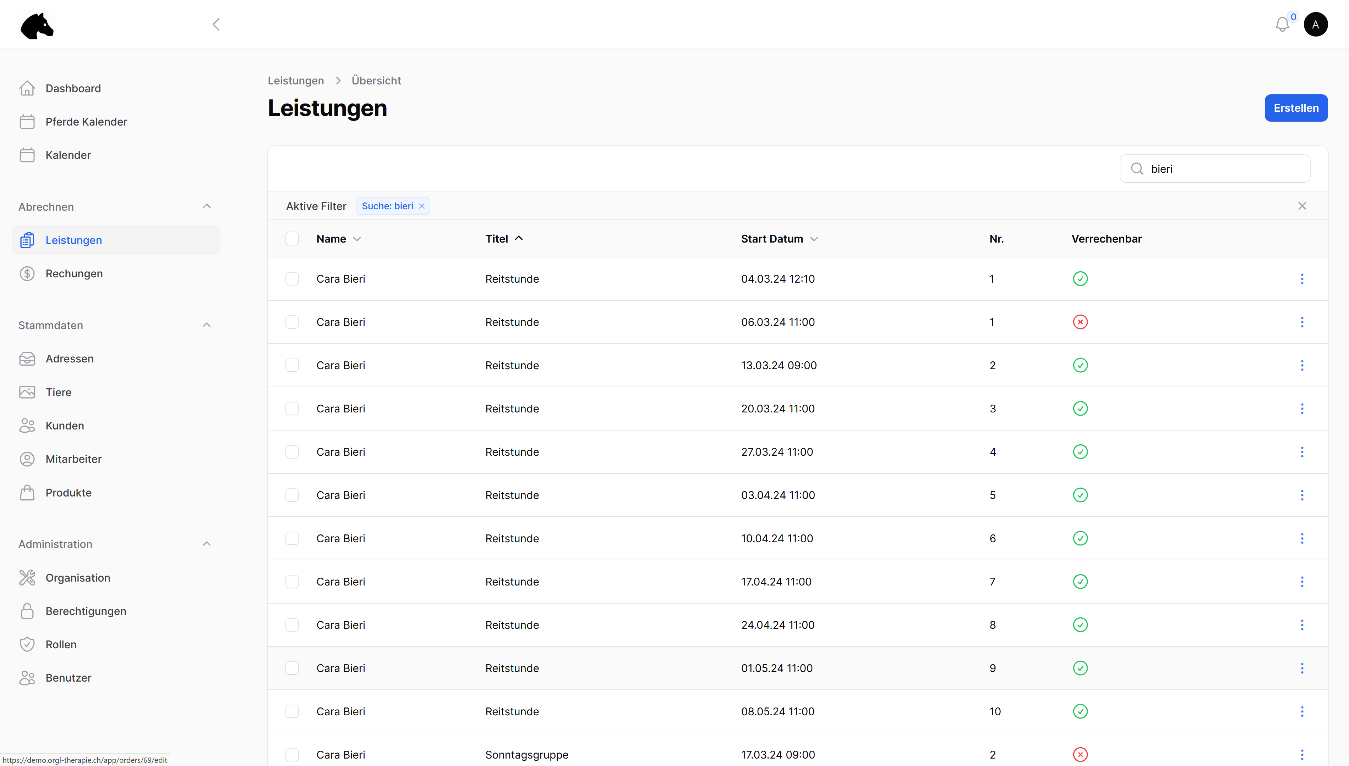Collapse sidebar with the back chevron
The height and width of the screenshot is (766, 1349).
pos(216,24)
